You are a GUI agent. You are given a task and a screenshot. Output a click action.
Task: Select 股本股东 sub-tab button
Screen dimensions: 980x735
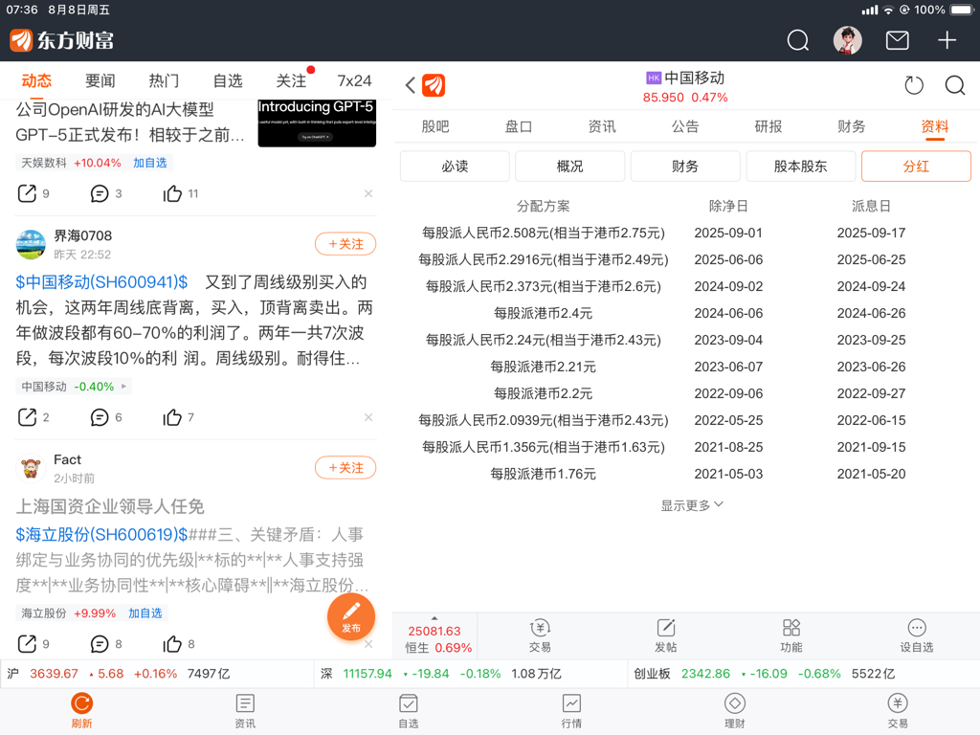pyautogui.click(x=801, y=167)
